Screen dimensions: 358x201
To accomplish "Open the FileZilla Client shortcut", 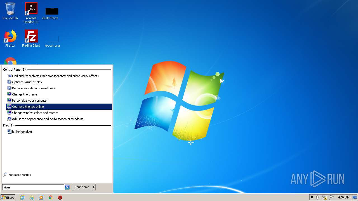I will pyautogui.click(x=31, y=39).
